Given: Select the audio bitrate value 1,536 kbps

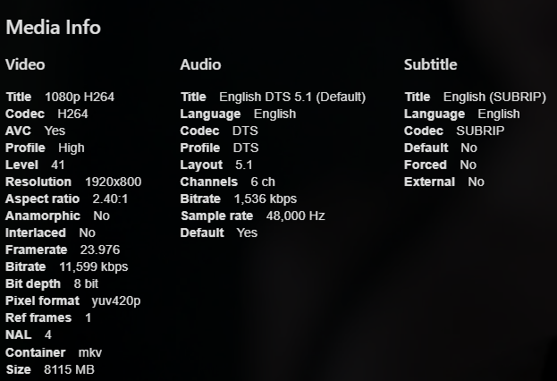Looking at the screenshot, I should click(265, 199).
